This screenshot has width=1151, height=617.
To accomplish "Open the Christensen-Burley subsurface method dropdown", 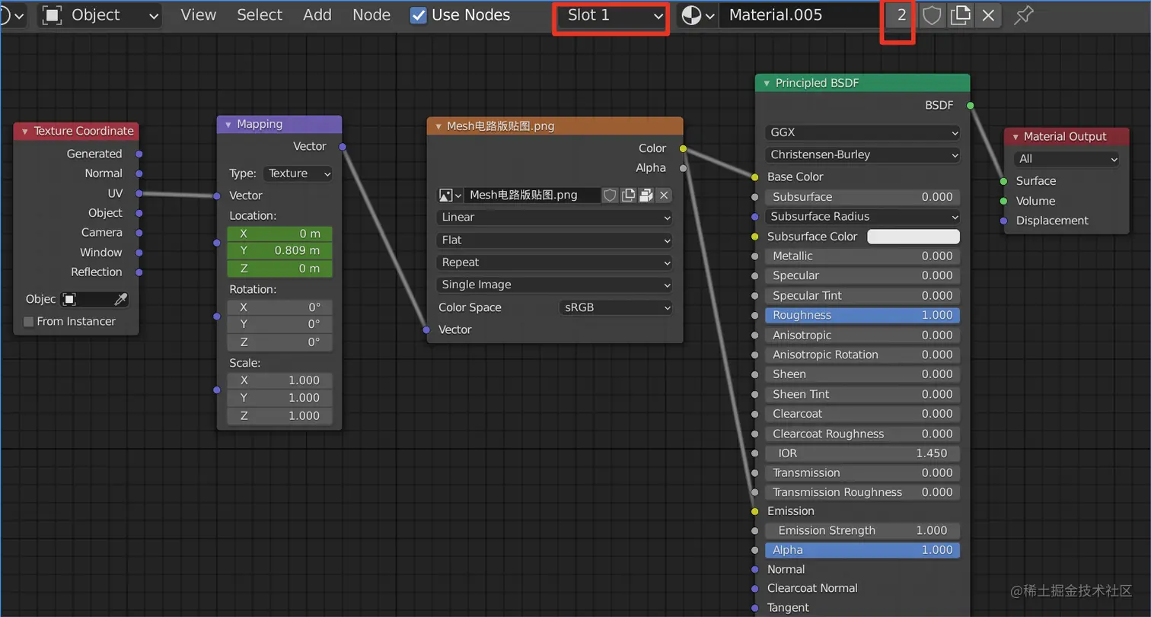I will pyautogui.click(x=862, y=154).
